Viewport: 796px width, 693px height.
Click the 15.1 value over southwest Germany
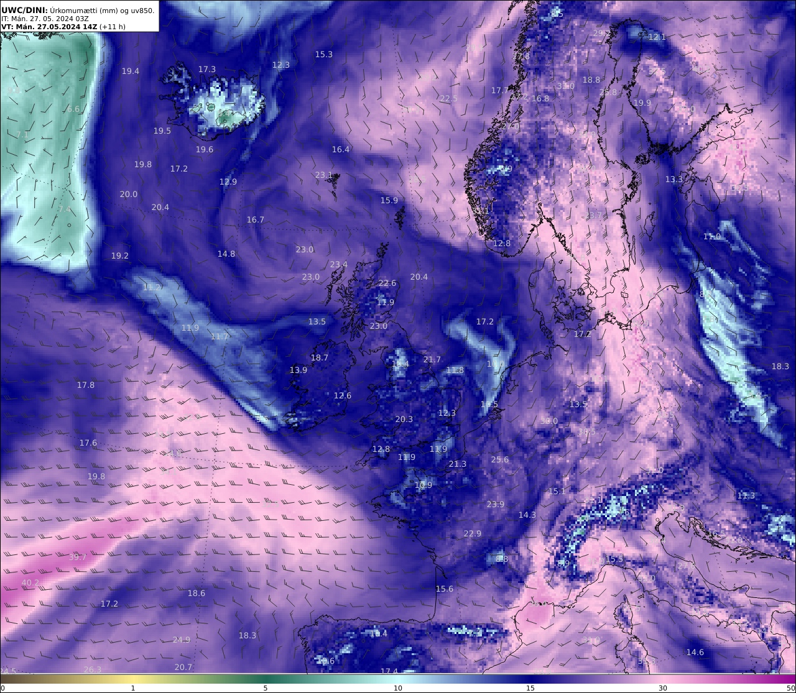click(557, 492)
